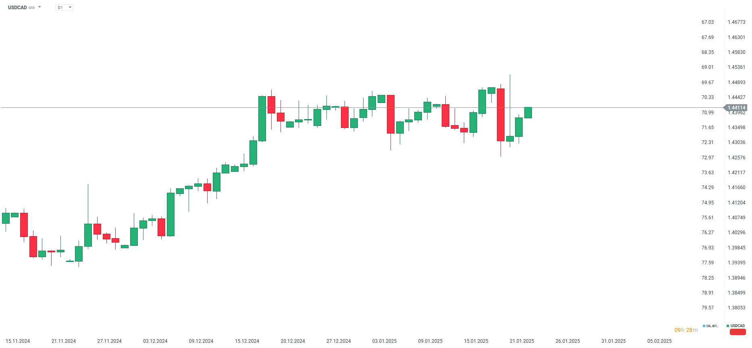Click the blue OIL.WTI legend swatch
The width and height of the screenshot is (752, 348).
point(704,326)
